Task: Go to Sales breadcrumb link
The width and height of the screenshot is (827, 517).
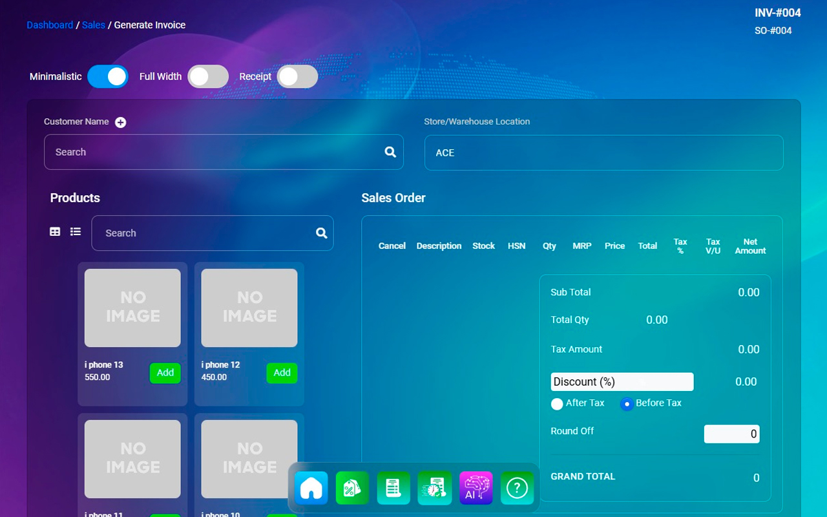Action: click(94, 25)
